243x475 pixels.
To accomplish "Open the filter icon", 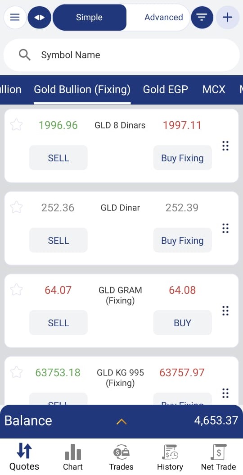I will click(202, 17).
